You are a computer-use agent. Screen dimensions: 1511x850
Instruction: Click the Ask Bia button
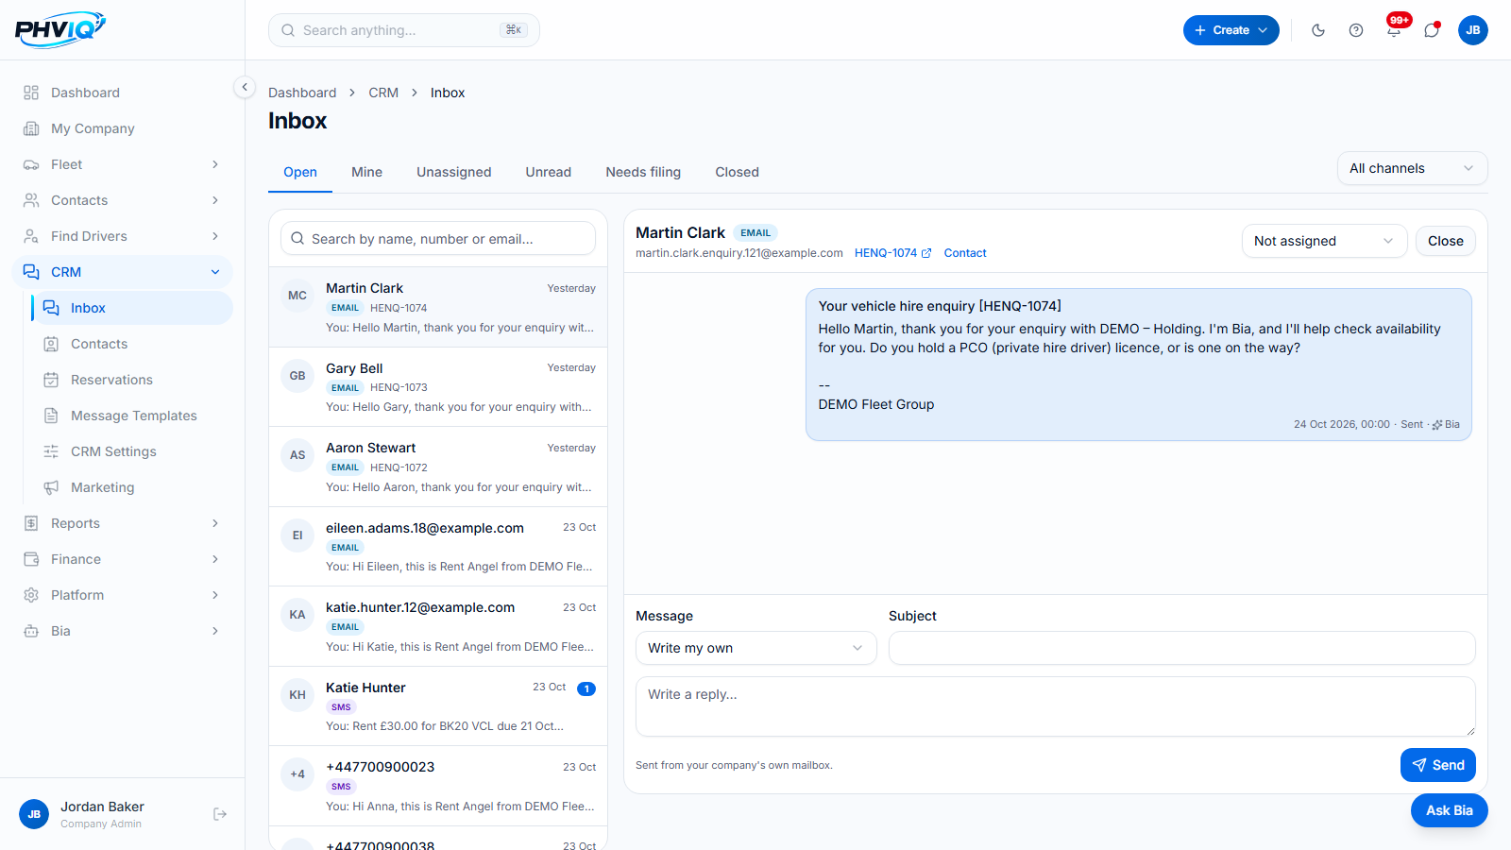coord(1449,810)
